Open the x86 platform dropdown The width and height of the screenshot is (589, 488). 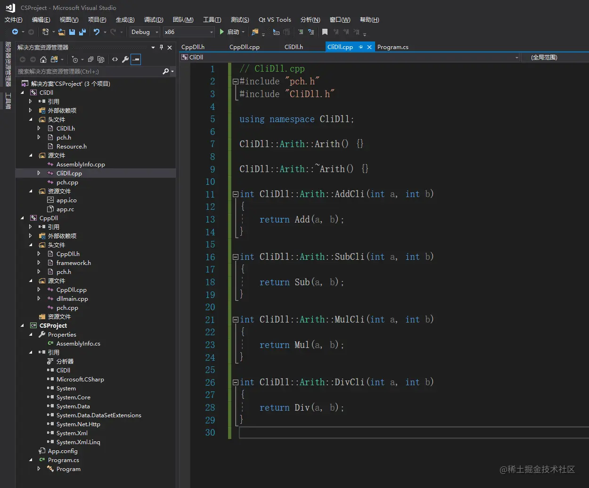[189, 32]
